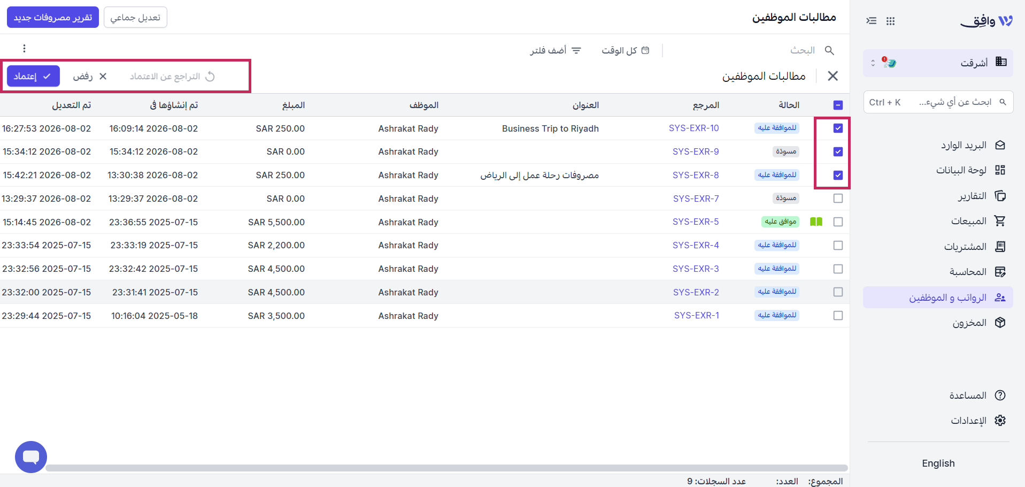Click the notification icon in company switcher
The width and height of the screenshot is (1025, 487).
pos(889,63)
